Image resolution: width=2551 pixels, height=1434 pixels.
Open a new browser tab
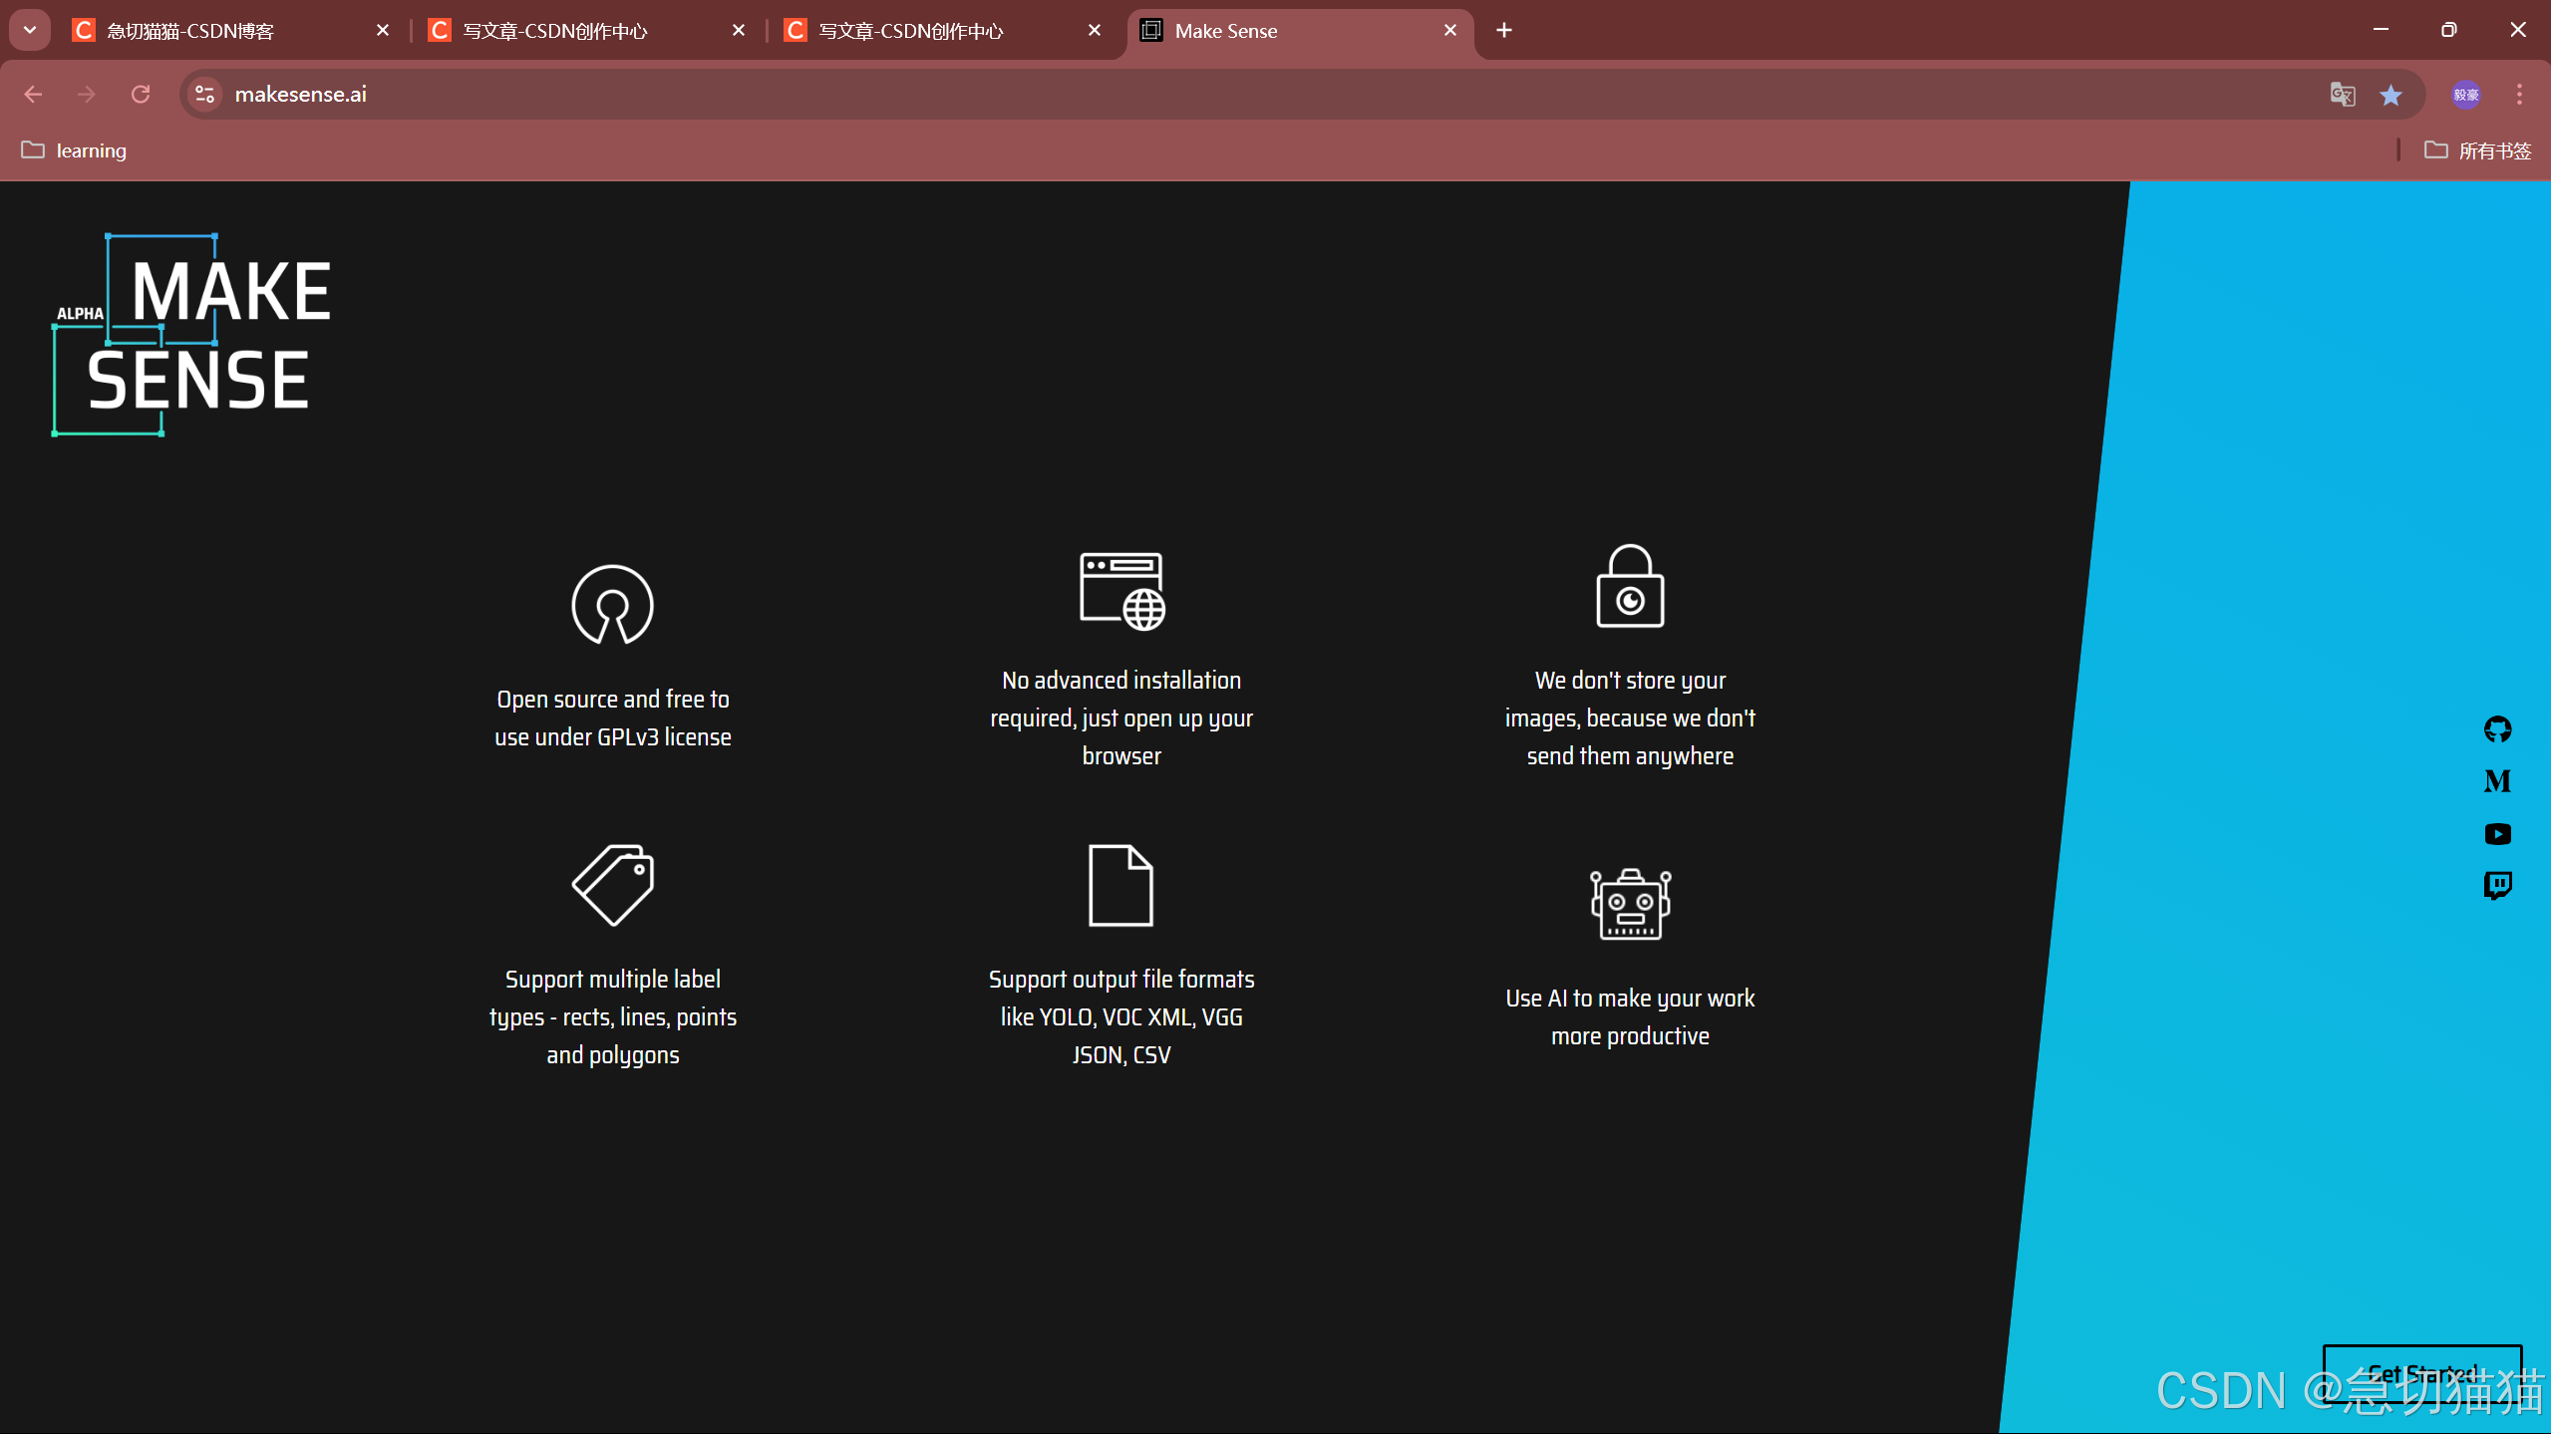(1504, 31)
